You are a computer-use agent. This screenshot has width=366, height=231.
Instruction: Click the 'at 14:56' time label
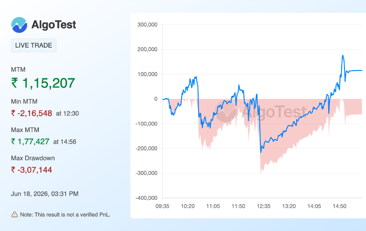point(65,142)
